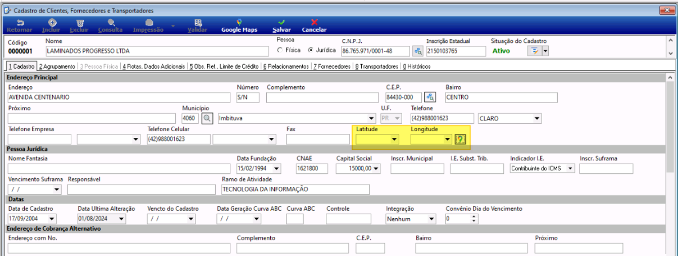Image resolution: width=678 pixels, height=256 pixels.
Task: Expand the Situação do Cadastro dropdown arrow
Action: pos(545,51)
